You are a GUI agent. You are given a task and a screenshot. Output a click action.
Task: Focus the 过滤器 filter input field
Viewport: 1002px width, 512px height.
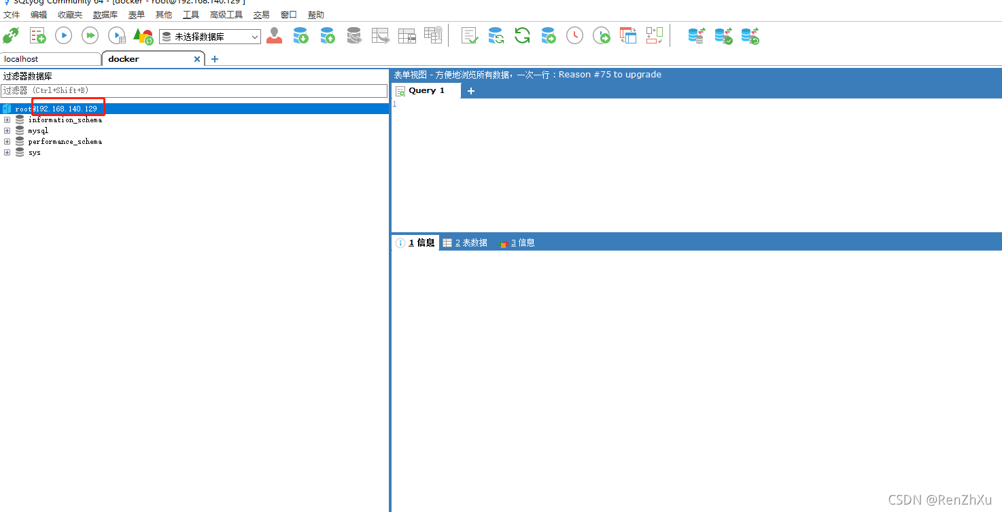pyautogui.click(x=194, y=90)
